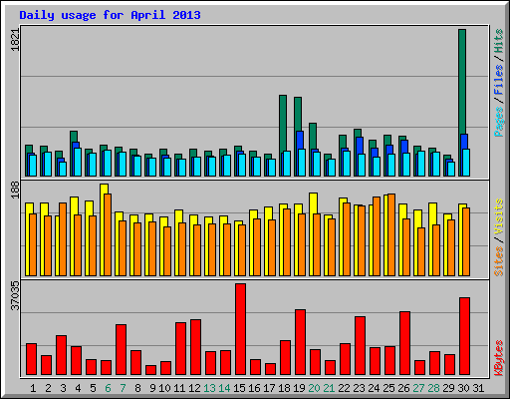Screen dimensions: 510x399
Task: Click the red KBytes bar for day 7
Action: pyautogui.click(x=121, y=349)
